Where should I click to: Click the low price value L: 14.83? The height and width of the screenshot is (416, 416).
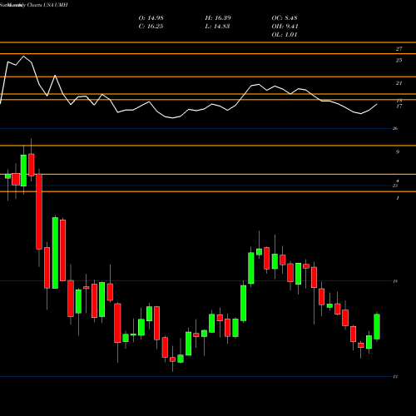(217, 27)
